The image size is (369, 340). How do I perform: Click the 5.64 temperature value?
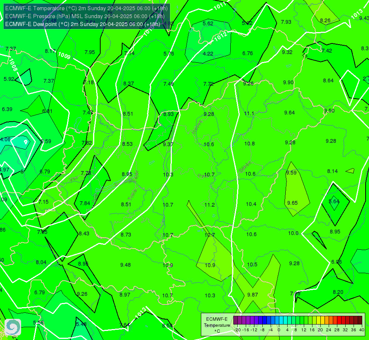334,201
